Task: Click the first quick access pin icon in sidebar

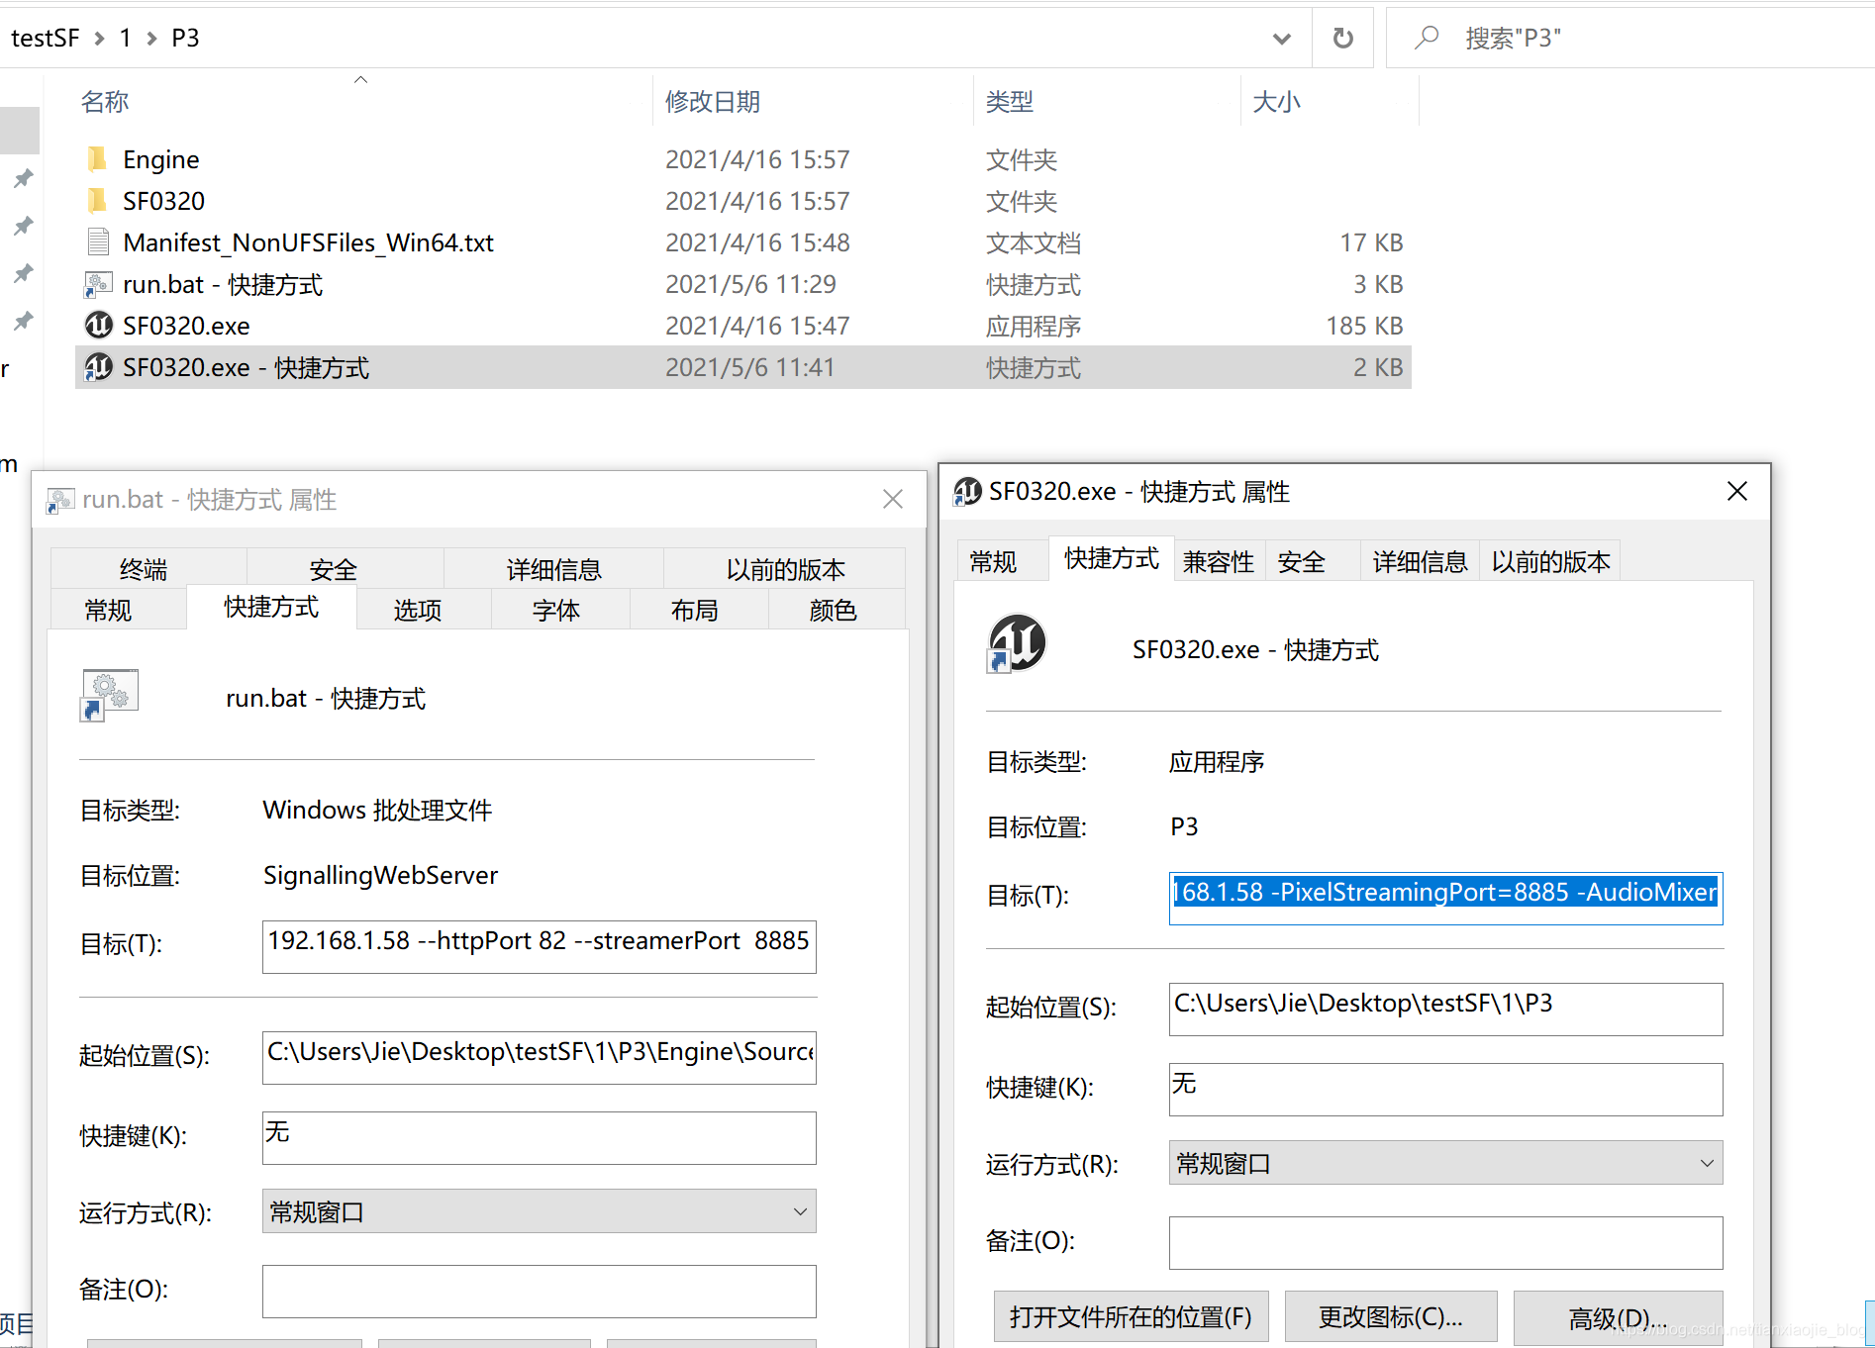Action: 23,179
